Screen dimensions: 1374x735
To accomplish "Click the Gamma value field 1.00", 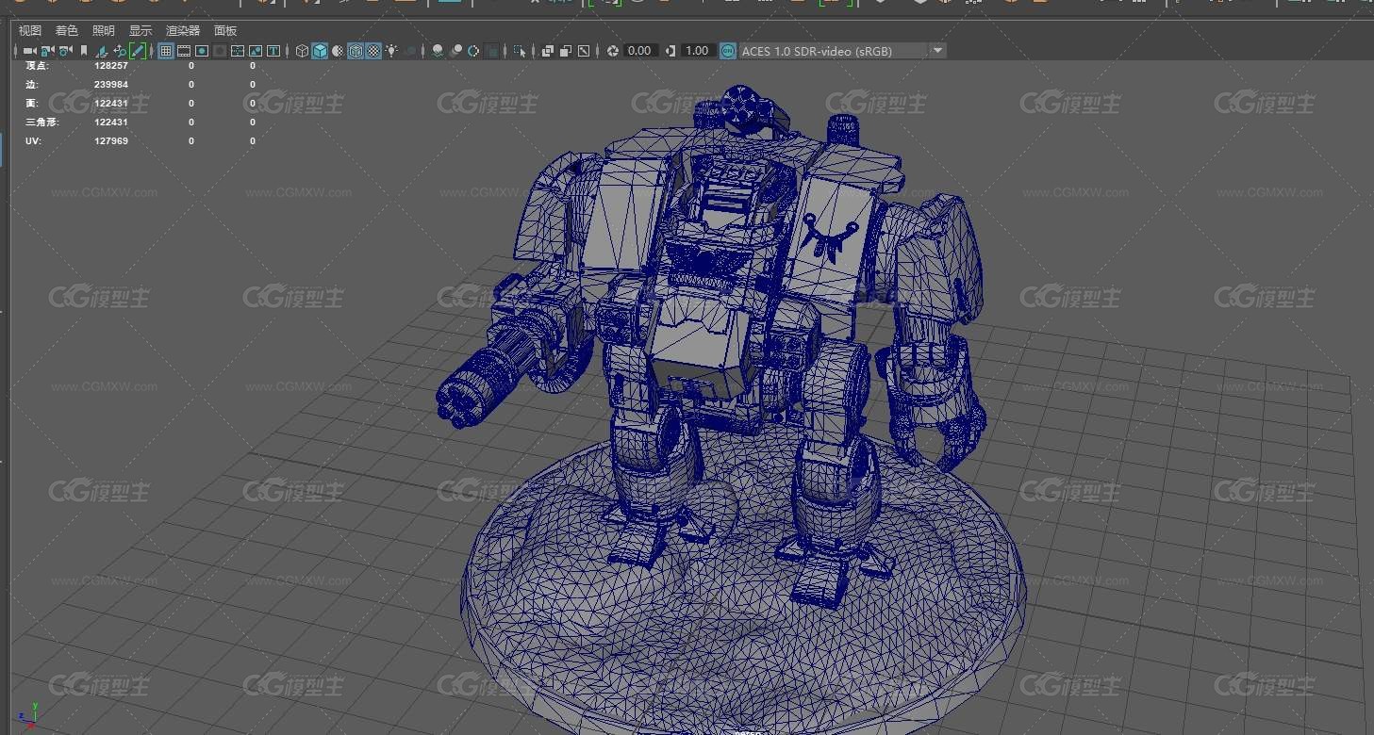I will (x=697, y=51).
